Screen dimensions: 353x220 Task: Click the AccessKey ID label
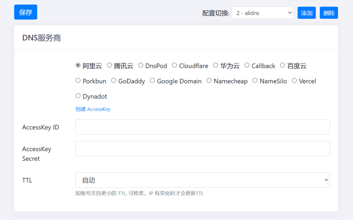41,127
